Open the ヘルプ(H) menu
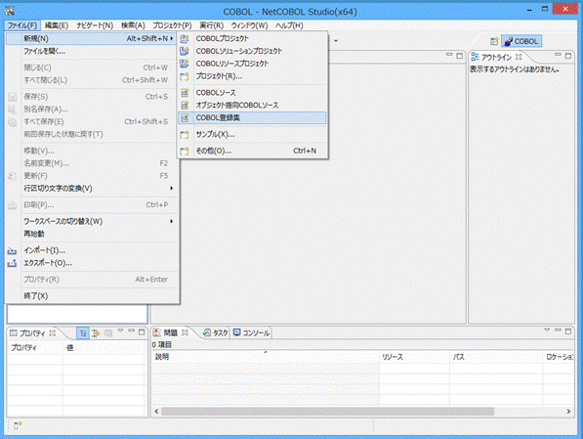This screenshot has width=583, height=439. [289, 25]
